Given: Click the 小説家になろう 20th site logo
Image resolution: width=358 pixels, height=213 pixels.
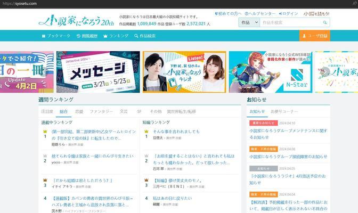Looking at the screenshot, I should 76,21.
